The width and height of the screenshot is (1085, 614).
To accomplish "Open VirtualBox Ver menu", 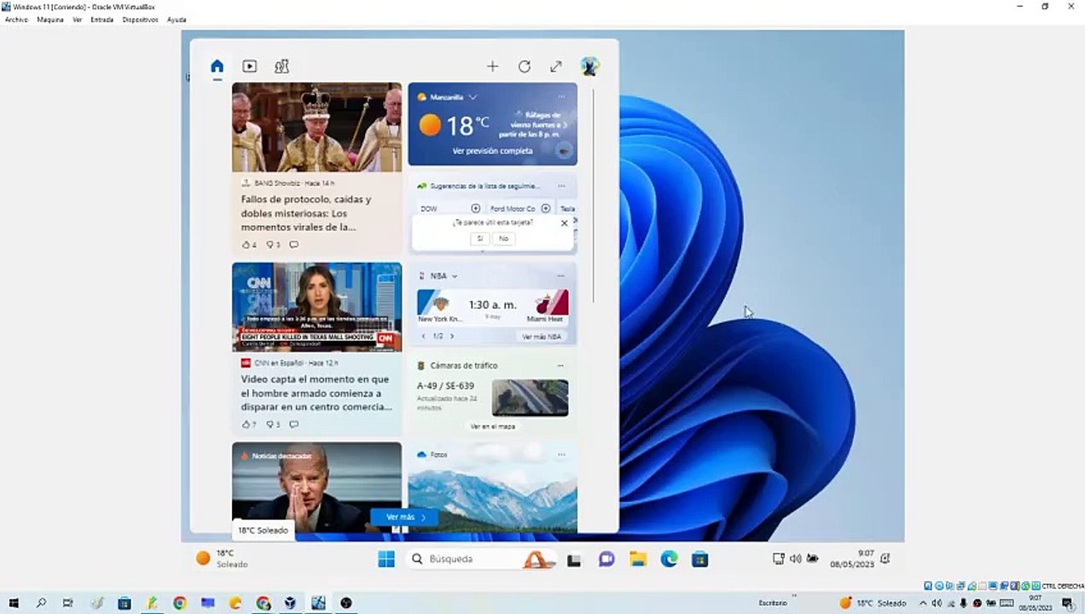I will point(77,20).
